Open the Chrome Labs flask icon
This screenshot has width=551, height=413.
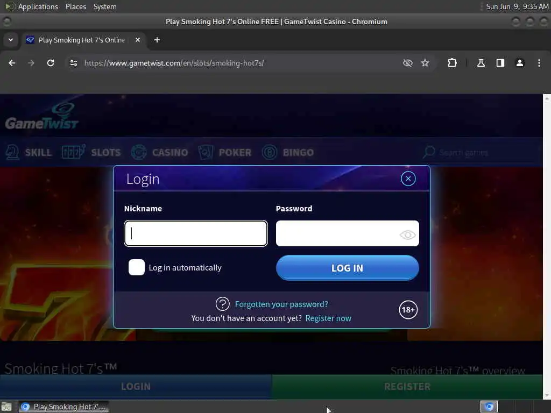[481, 63]
